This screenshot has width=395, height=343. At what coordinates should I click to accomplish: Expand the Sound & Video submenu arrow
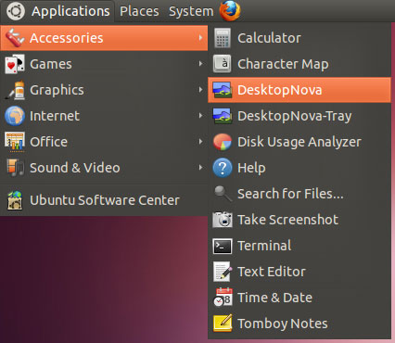[x=200, y=168]
